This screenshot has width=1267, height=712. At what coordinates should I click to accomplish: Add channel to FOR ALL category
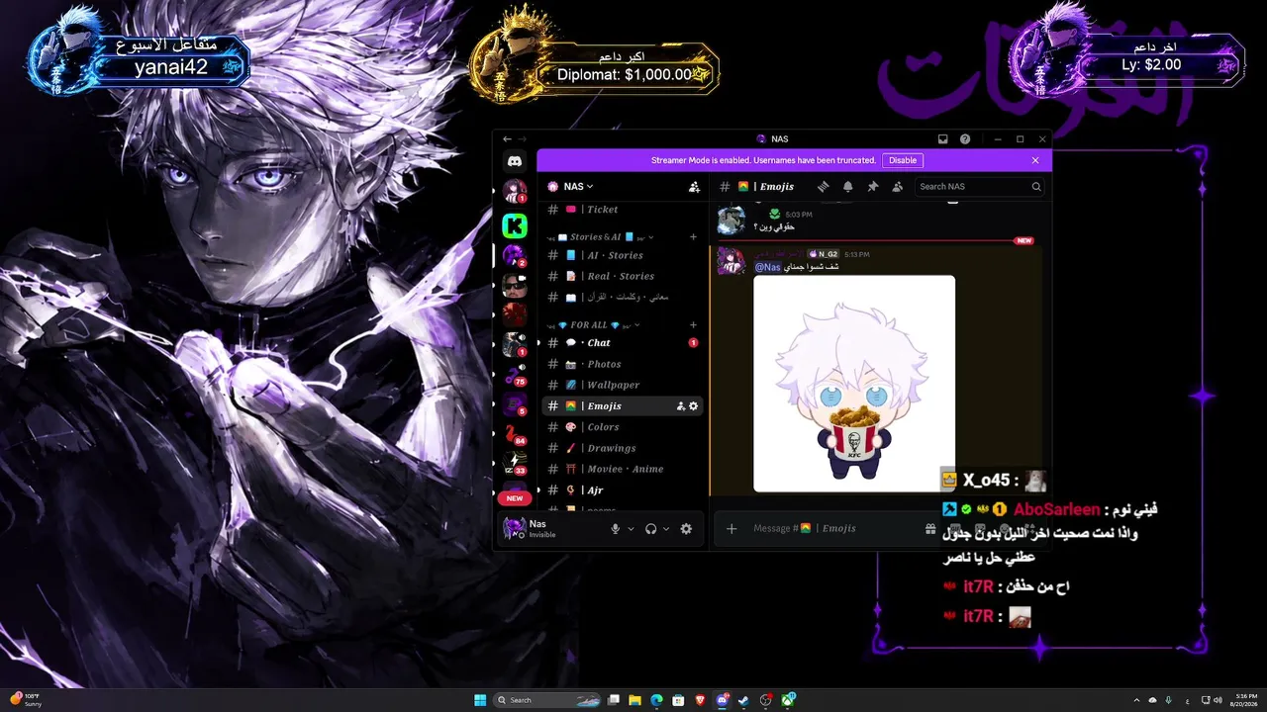tap(693, 324)
